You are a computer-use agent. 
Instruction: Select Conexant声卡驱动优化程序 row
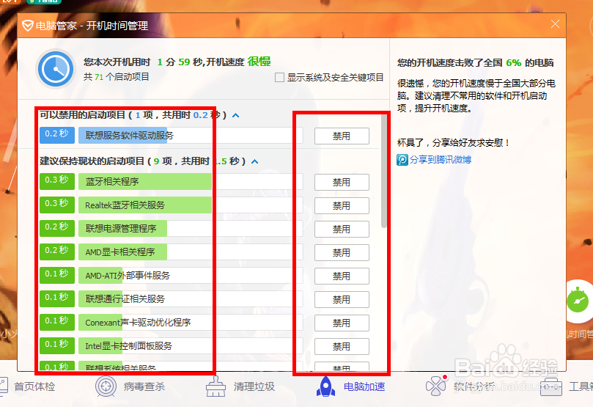pos(191,322)
